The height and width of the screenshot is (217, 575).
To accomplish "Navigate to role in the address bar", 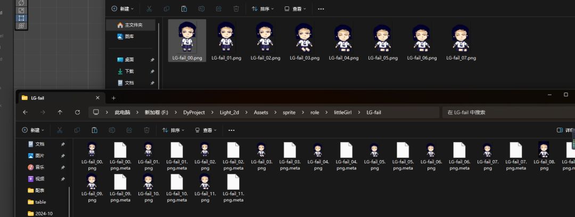I will coord(315,113).
